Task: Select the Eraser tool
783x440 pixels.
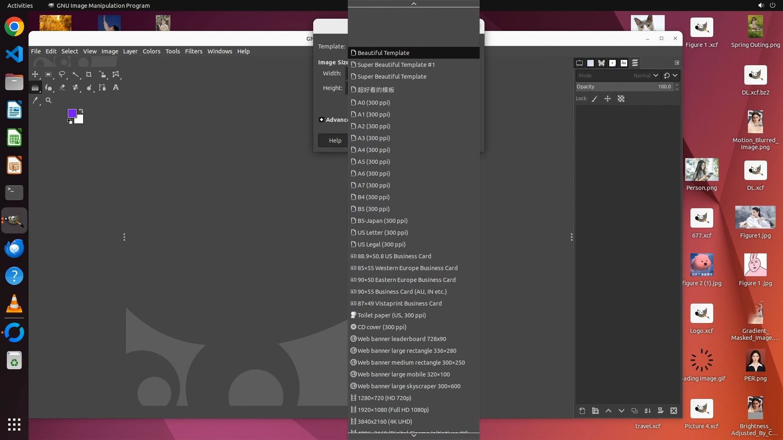Action: click(x=62, y=88)
